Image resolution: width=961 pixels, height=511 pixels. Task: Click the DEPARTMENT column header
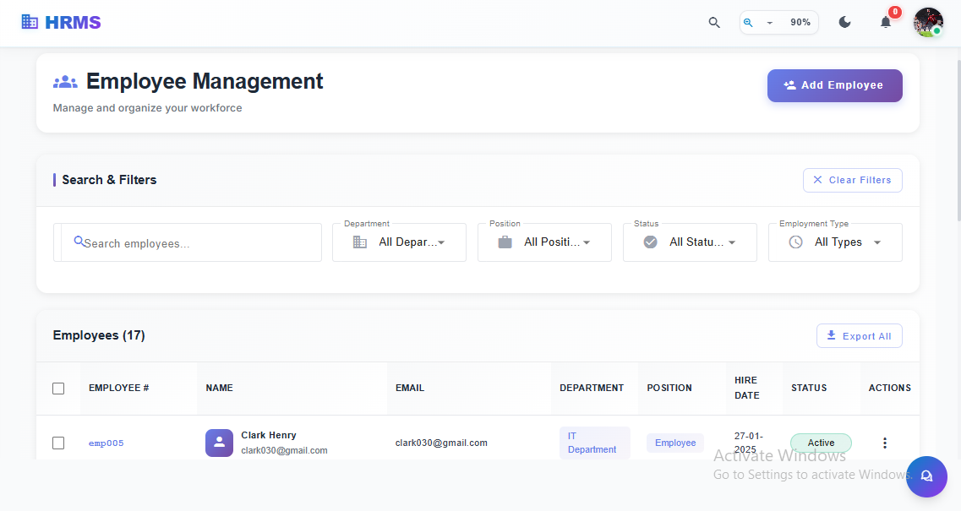pos(592,388)
